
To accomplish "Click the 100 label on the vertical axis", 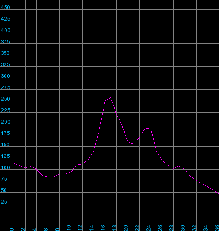I will [5, 167].
